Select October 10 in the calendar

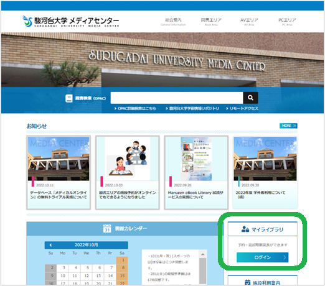pyautogui.click(x=63, y=275)
